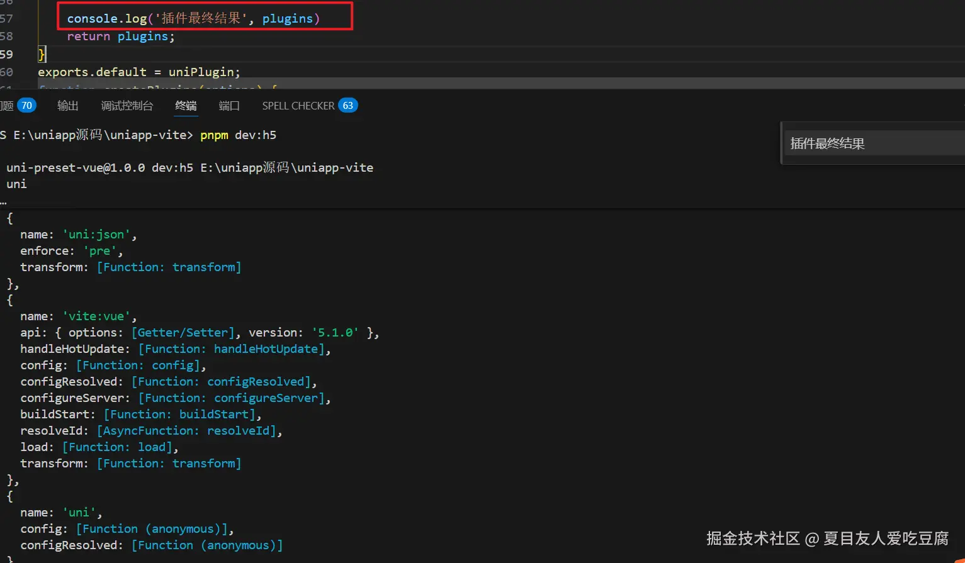Click version value '5.1.0' in terminal

click(x=336, y=333)
